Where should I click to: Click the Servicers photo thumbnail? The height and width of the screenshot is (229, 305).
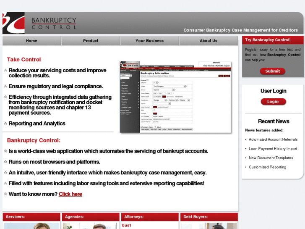(31, 226)
